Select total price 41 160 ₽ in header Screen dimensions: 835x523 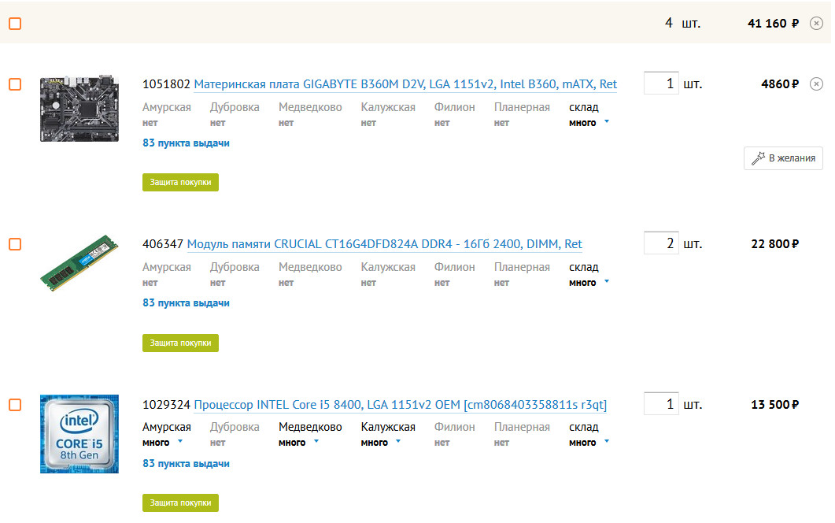(x=774, y=24)
